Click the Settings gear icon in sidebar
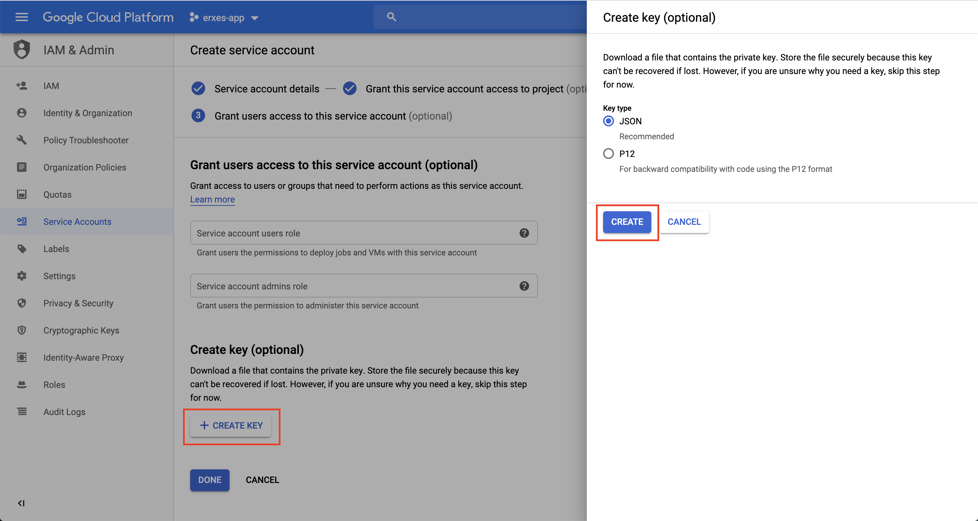 pyautogui.click(x=22, y=276)
